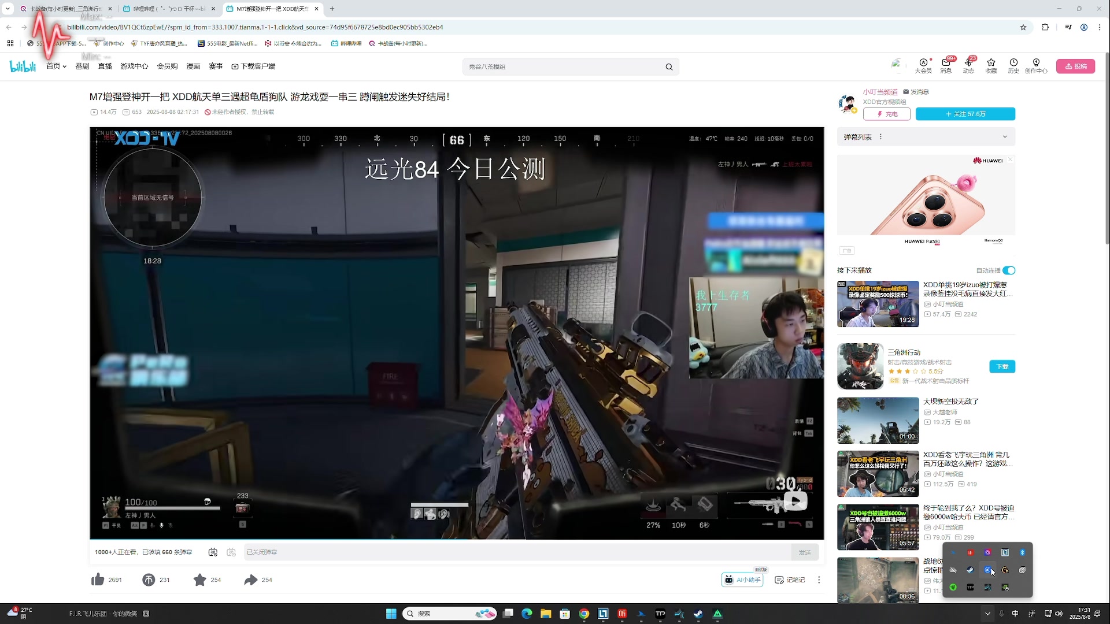Click the 充电 charge button
Viewport: 1110px width, 624px height.
tap(886, 114)
